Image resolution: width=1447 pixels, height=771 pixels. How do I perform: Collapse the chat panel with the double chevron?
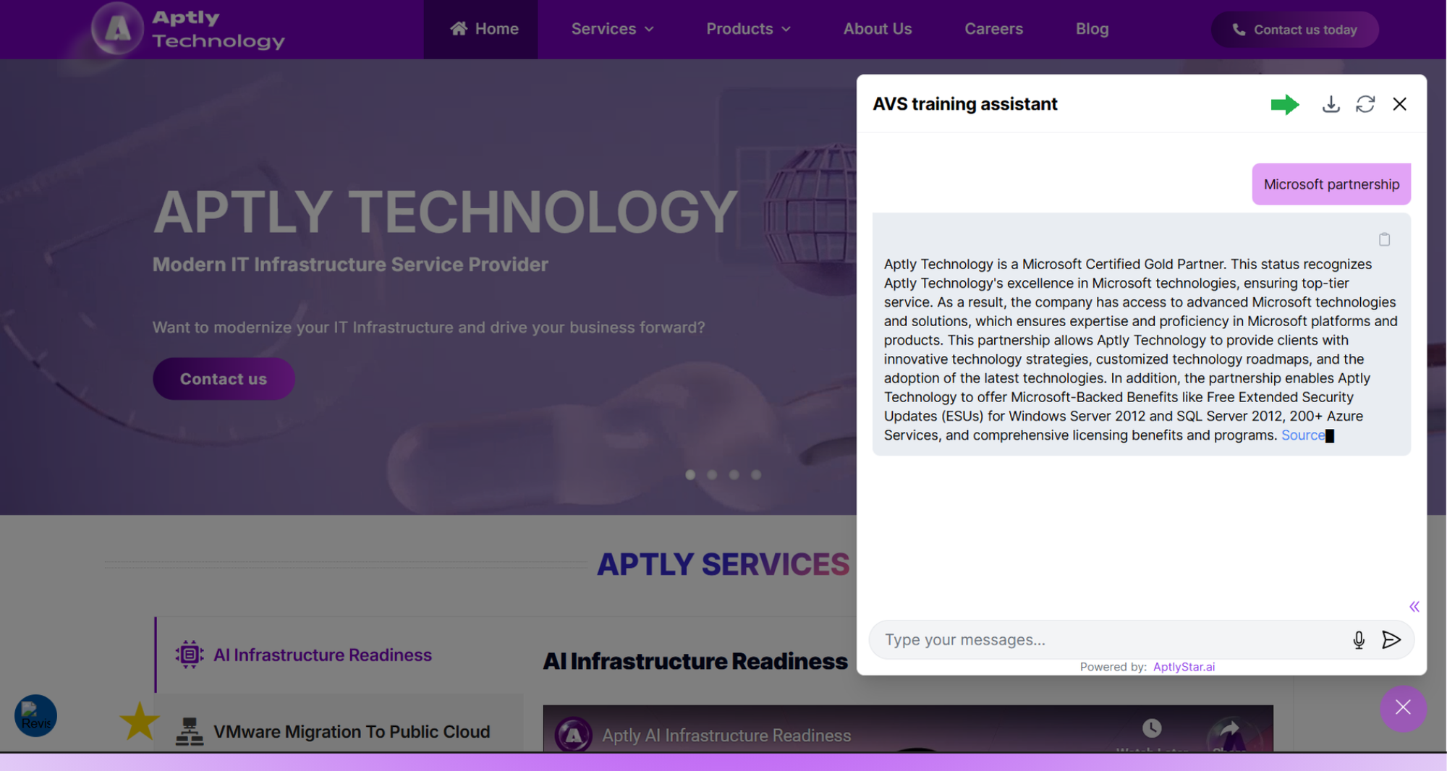coord(1413,607)
